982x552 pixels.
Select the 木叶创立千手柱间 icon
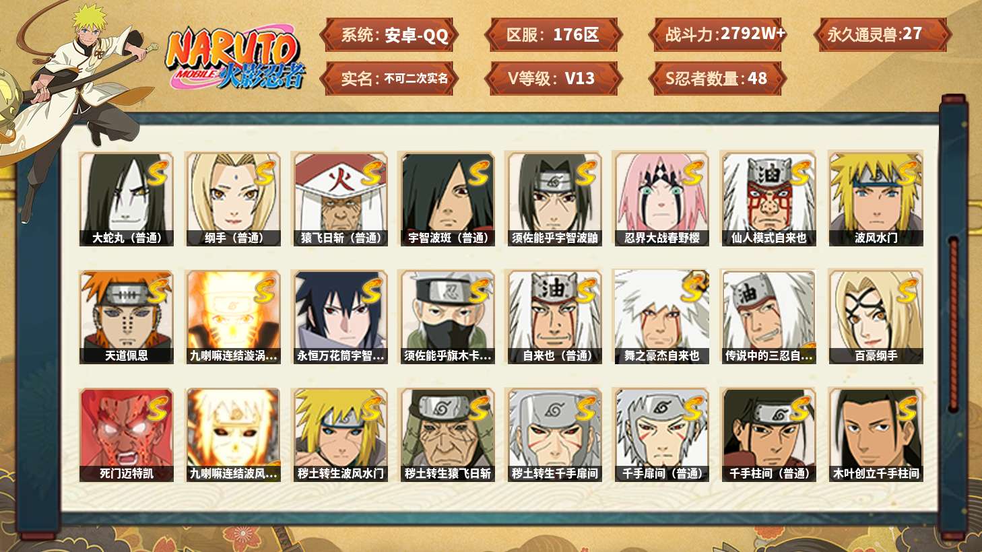(876, 435)
